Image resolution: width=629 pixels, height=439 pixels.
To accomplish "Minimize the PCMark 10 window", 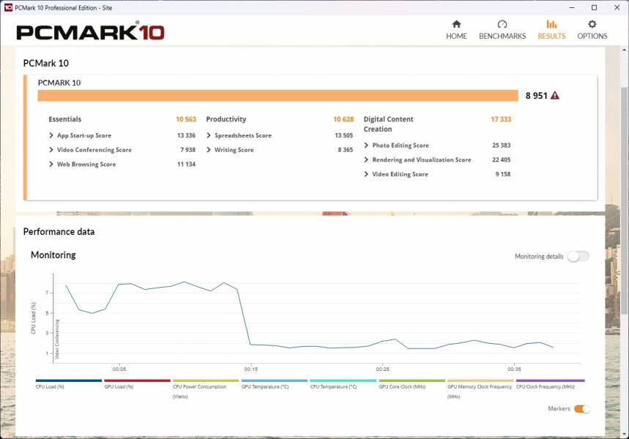I will click(572, 7).
